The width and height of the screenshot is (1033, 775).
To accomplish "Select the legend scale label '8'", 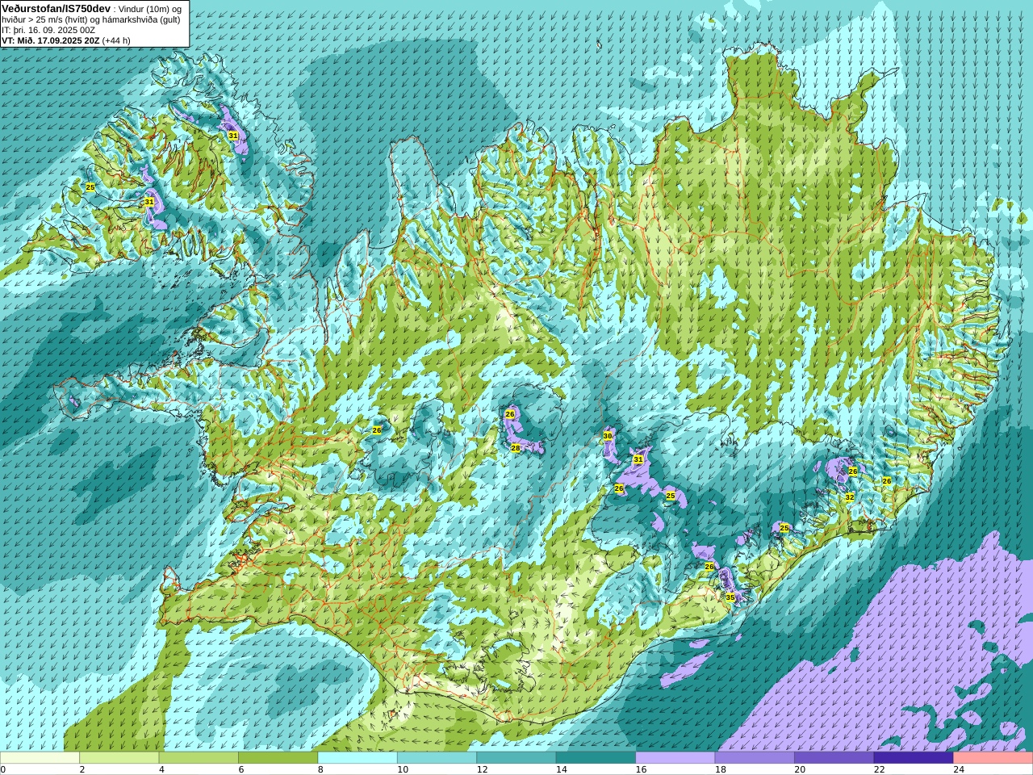I will [x=320, y=769].
